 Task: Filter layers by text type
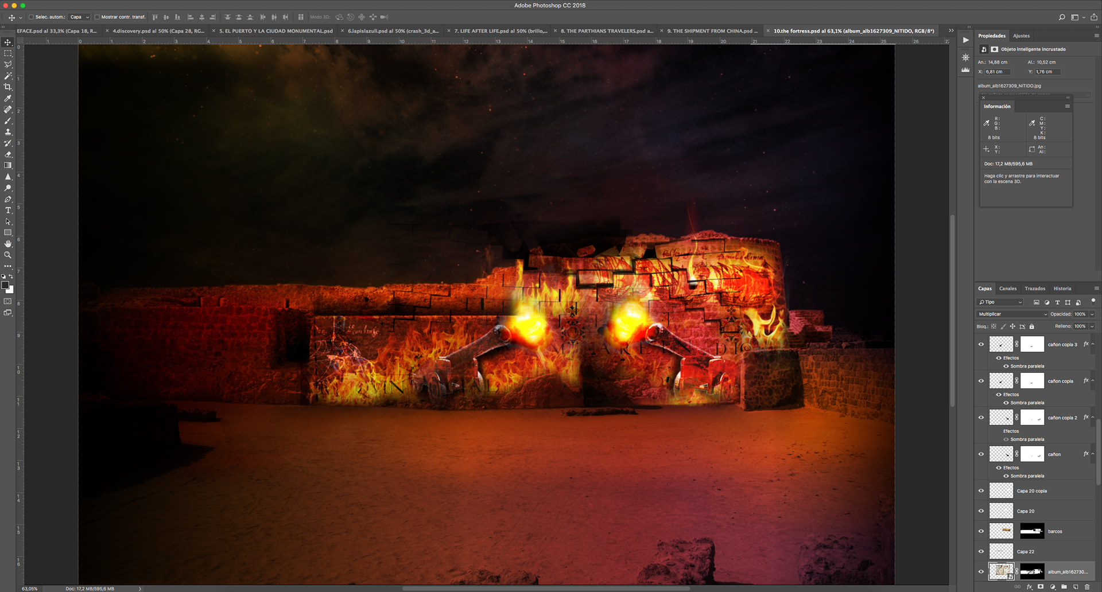tap(1057, 302)
